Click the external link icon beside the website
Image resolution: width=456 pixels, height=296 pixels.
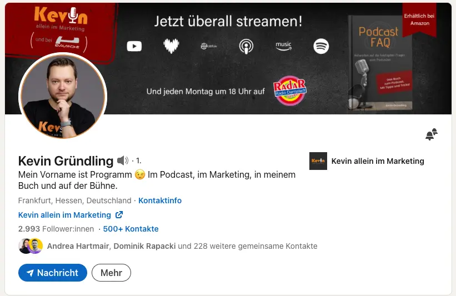(119, 215)
